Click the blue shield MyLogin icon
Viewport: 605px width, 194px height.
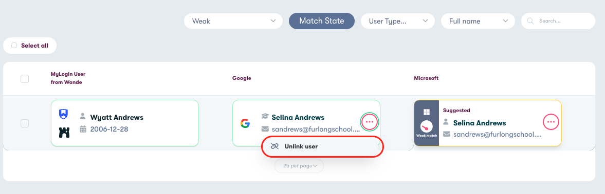(64, 114)
